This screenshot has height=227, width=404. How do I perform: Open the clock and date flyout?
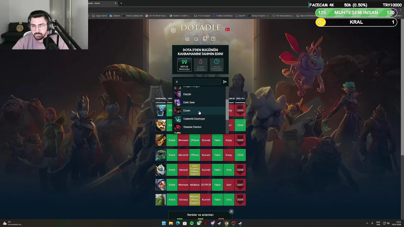coord(396,223)
